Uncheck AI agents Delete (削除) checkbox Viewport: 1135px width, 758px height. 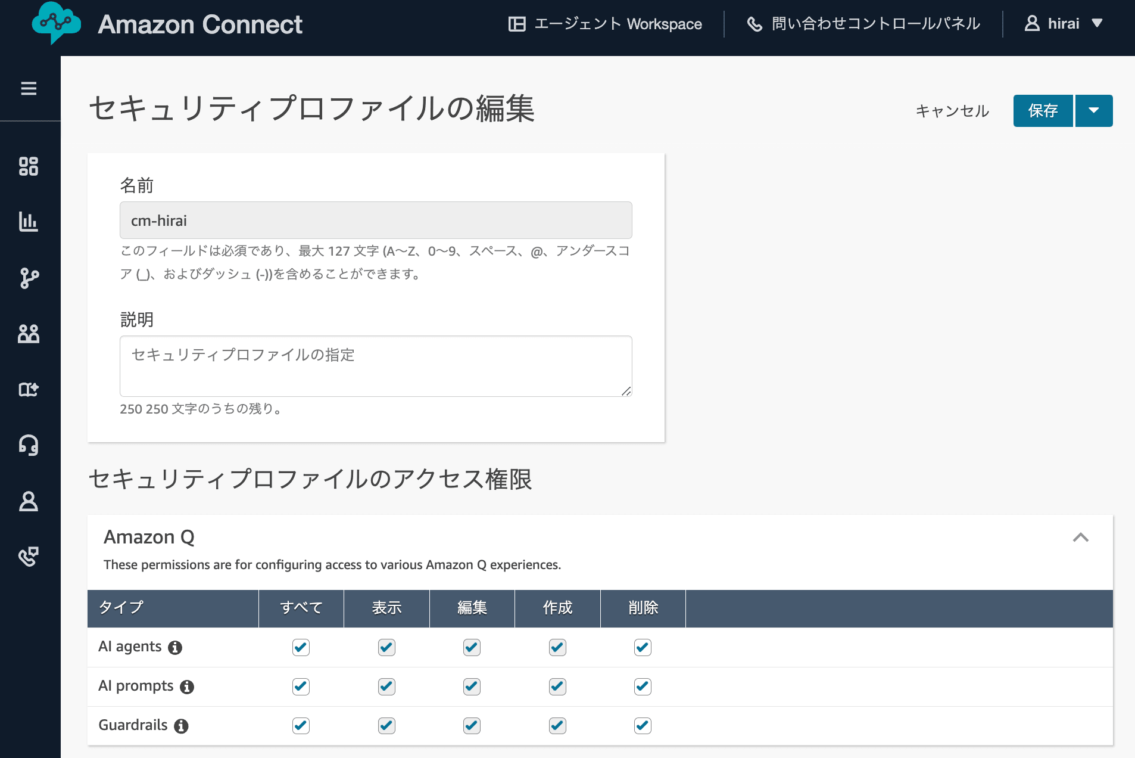click(643, 647)
